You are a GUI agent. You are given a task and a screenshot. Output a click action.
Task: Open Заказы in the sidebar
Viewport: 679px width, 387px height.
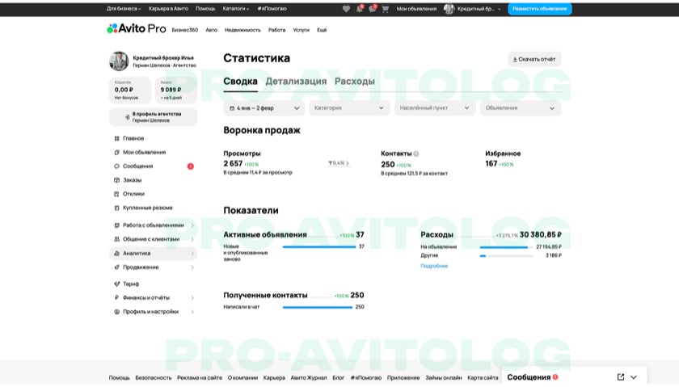point(132,180)
